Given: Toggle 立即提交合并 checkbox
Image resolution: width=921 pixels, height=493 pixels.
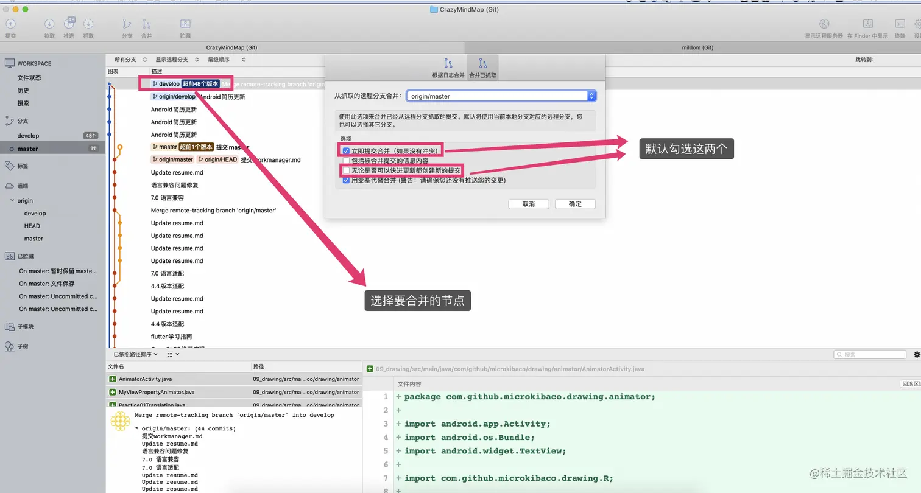Looking at the screenshot, I should [346, 150].
